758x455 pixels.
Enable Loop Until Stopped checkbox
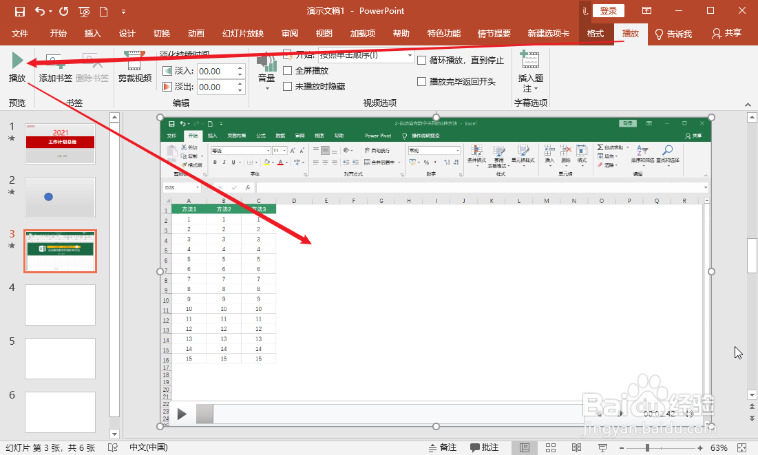[x=421, y=61]
